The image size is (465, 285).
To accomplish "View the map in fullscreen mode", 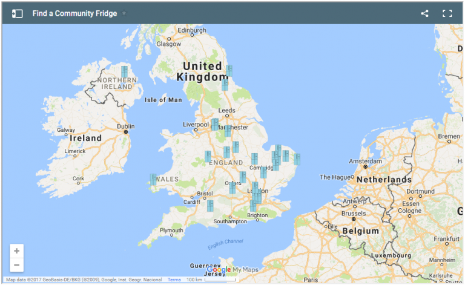I will click(447, 13).
